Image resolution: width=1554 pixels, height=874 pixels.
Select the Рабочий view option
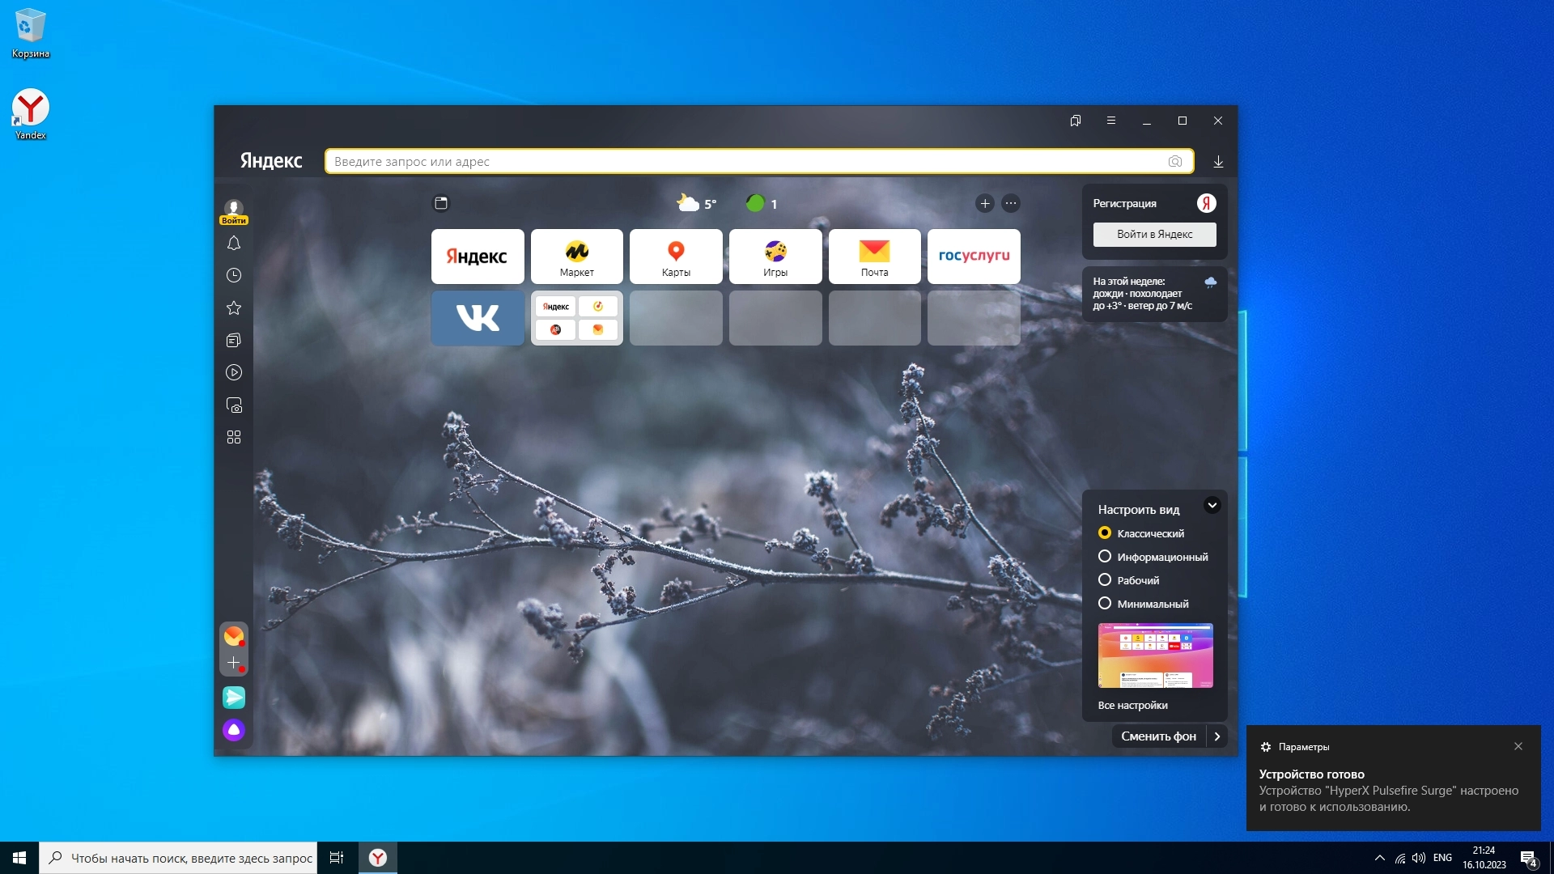(1105, 580)
